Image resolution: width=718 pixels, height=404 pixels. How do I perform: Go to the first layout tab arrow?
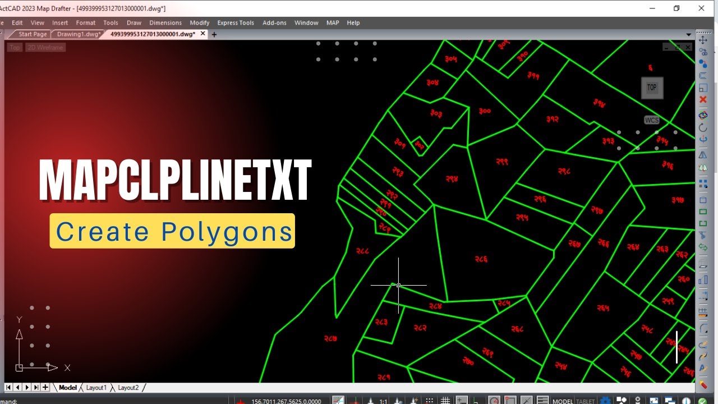[x=8, y=387]
